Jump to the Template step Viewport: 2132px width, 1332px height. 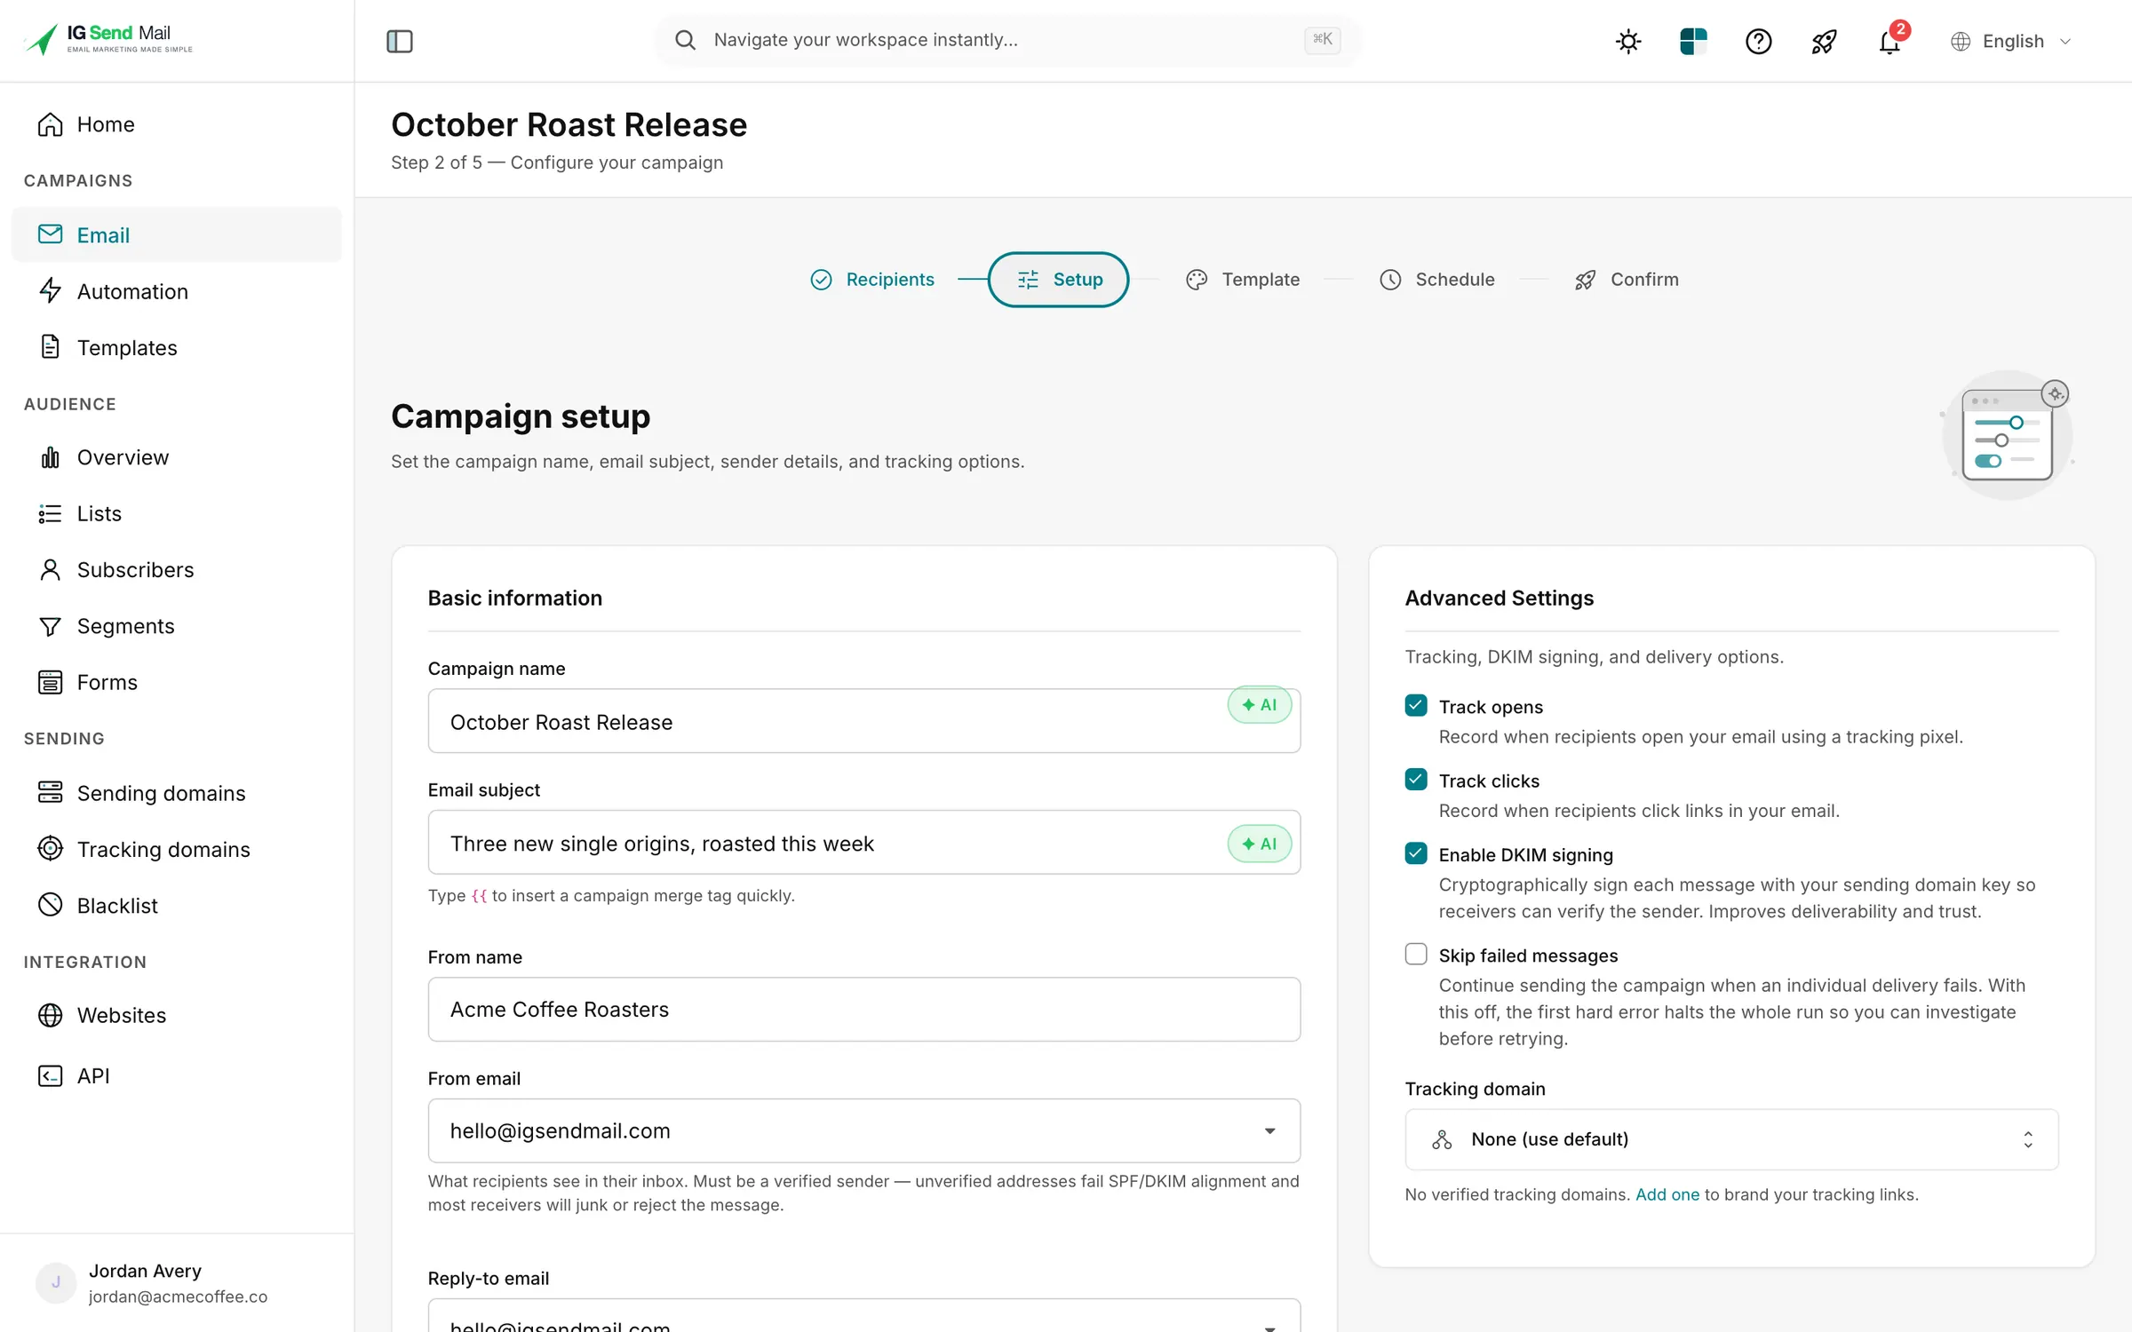coord(1243,280)
